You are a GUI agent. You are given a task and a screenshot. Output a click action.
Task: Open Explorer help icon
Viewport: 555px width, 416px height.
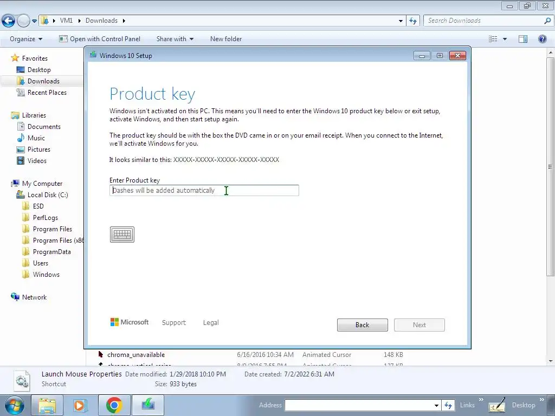tap(542, 39)
